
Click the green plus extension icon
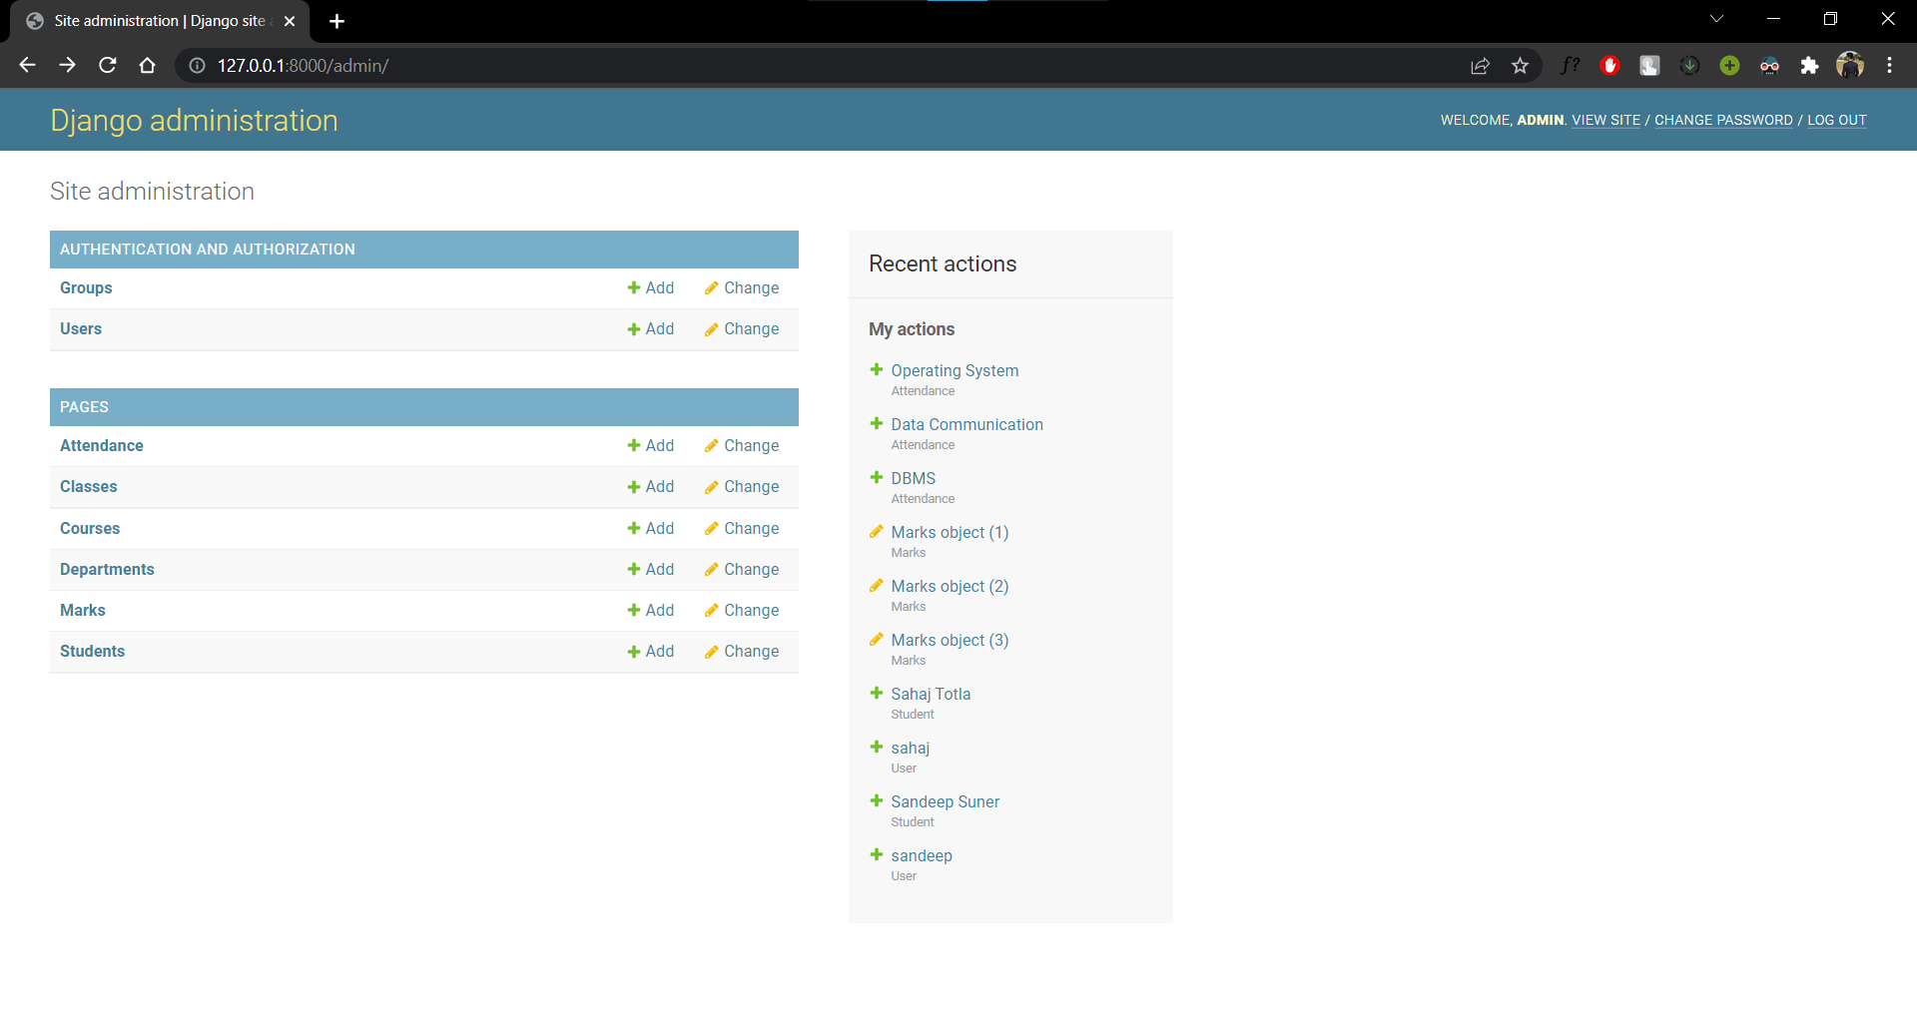coord(1729,65)
